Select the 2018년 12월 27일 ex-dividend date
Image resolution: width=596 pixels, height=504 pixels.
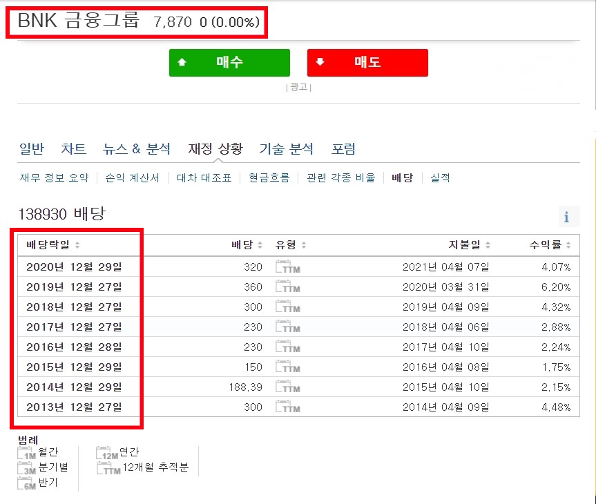click(x=74, y=307)
